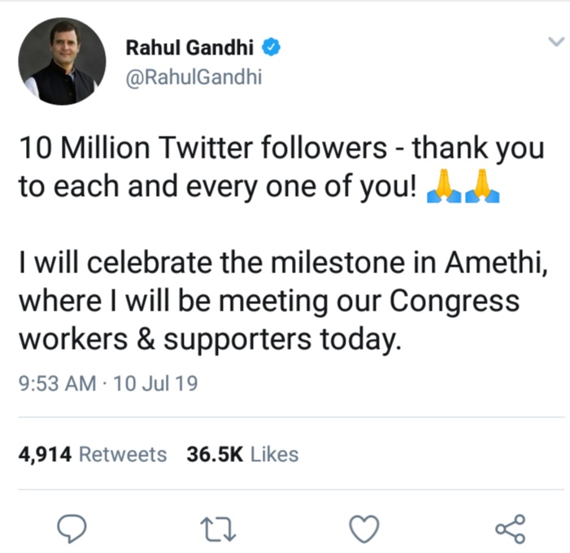Click the 10 Jul 19 date
Viewport: 570px width, 553px height.
(x=158, y=383)
